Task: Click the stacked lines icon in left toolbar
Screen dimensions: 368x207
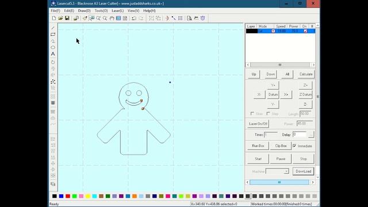Action: (53, 103)
